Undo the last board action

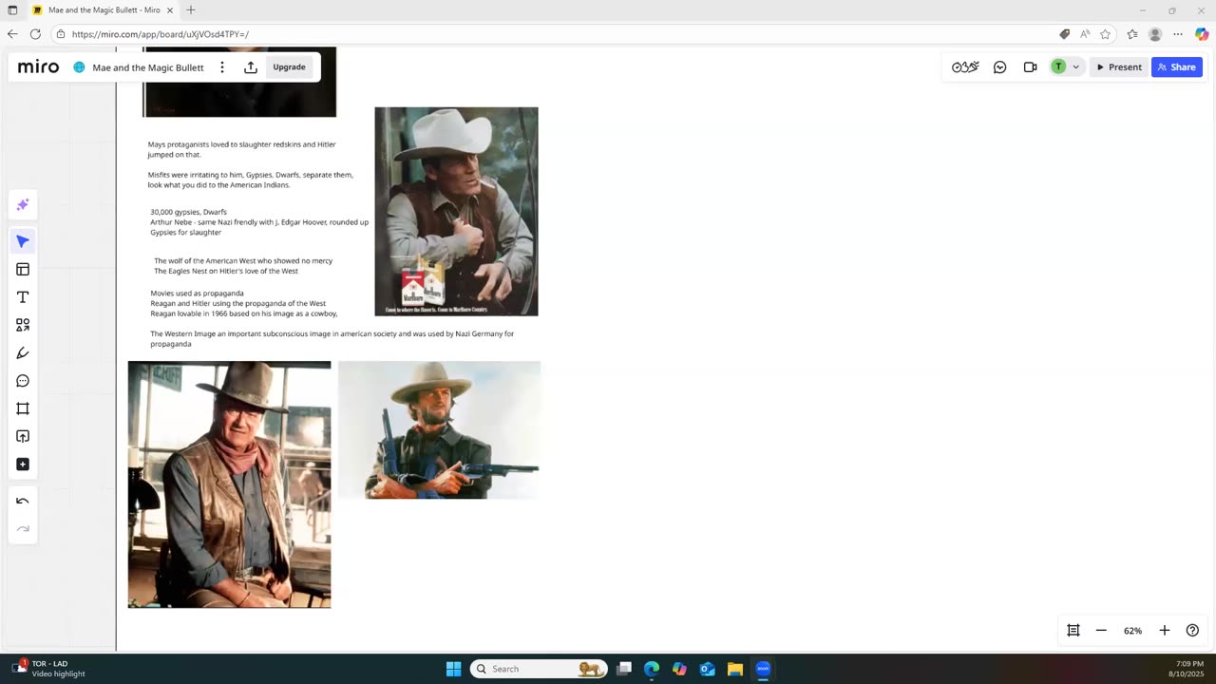23,501
